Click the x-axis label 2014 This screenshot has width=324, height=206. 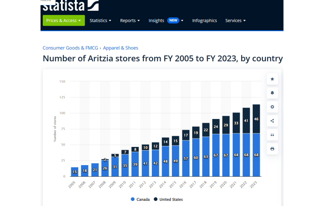pyautogui.click(x=162, y=184)
